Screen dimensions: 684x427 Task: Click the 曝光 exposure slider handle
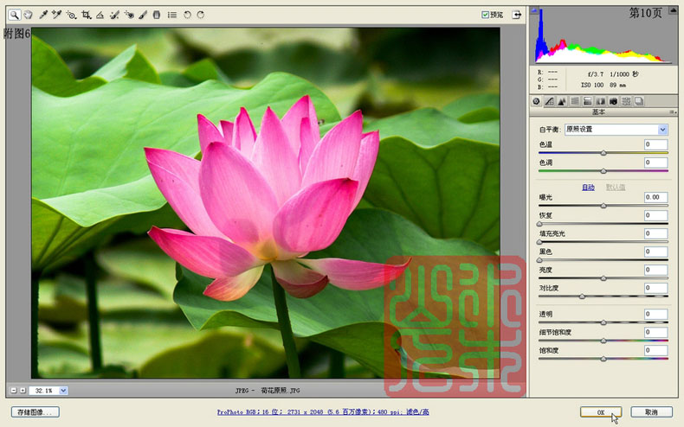click(603, 206)
